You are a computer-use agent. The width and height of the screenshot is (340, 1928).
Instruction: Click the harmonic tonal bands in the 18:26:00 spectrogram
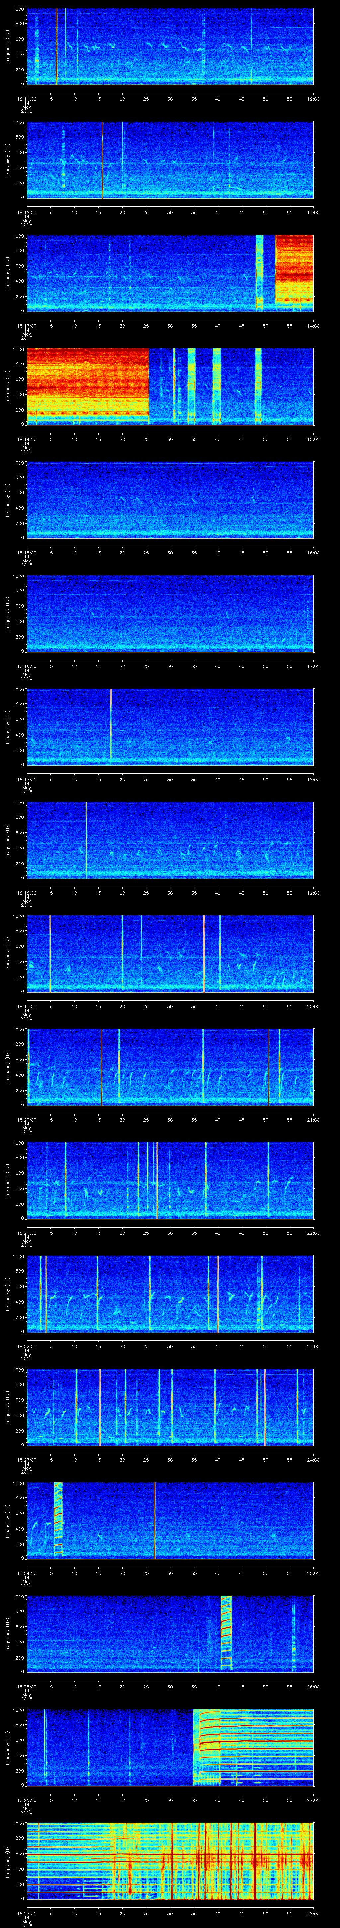point(253,1748)
